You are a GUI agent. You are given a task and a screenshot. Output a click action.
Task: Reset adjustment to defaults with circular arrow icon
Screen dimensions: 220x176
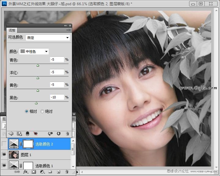59,134
